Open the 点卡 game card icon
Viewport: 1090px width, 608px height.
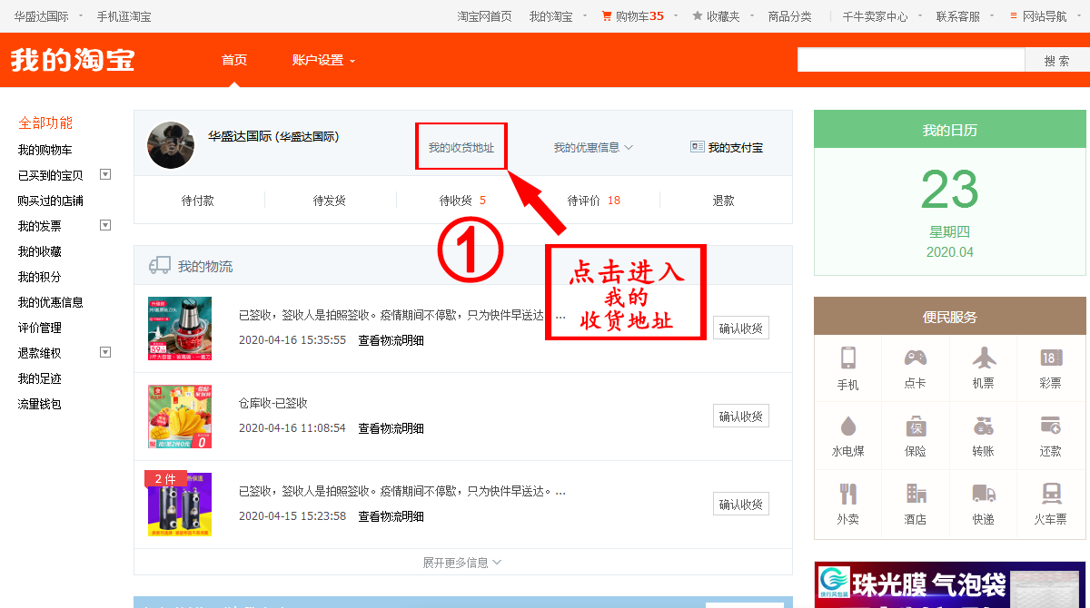(x=915, y=358)
